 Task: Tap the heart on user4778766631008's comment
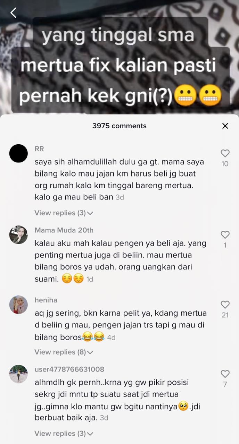[225, 374]
